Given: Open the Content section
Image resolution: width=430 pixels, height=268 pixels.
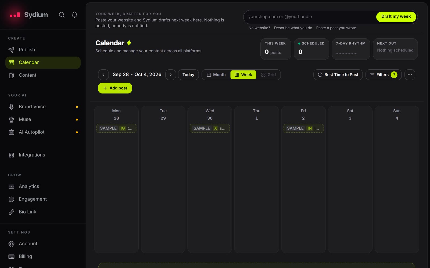Looking at the screenshot, I should [43, 75].
